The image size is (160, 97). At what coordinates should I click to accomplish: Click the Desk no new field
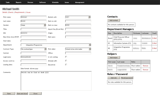coord(78,25)
